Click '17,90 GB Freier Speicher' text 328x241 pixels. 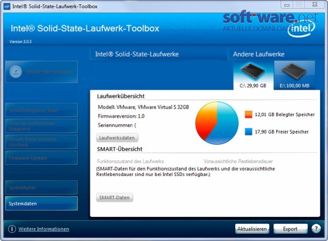coord(282,132)
